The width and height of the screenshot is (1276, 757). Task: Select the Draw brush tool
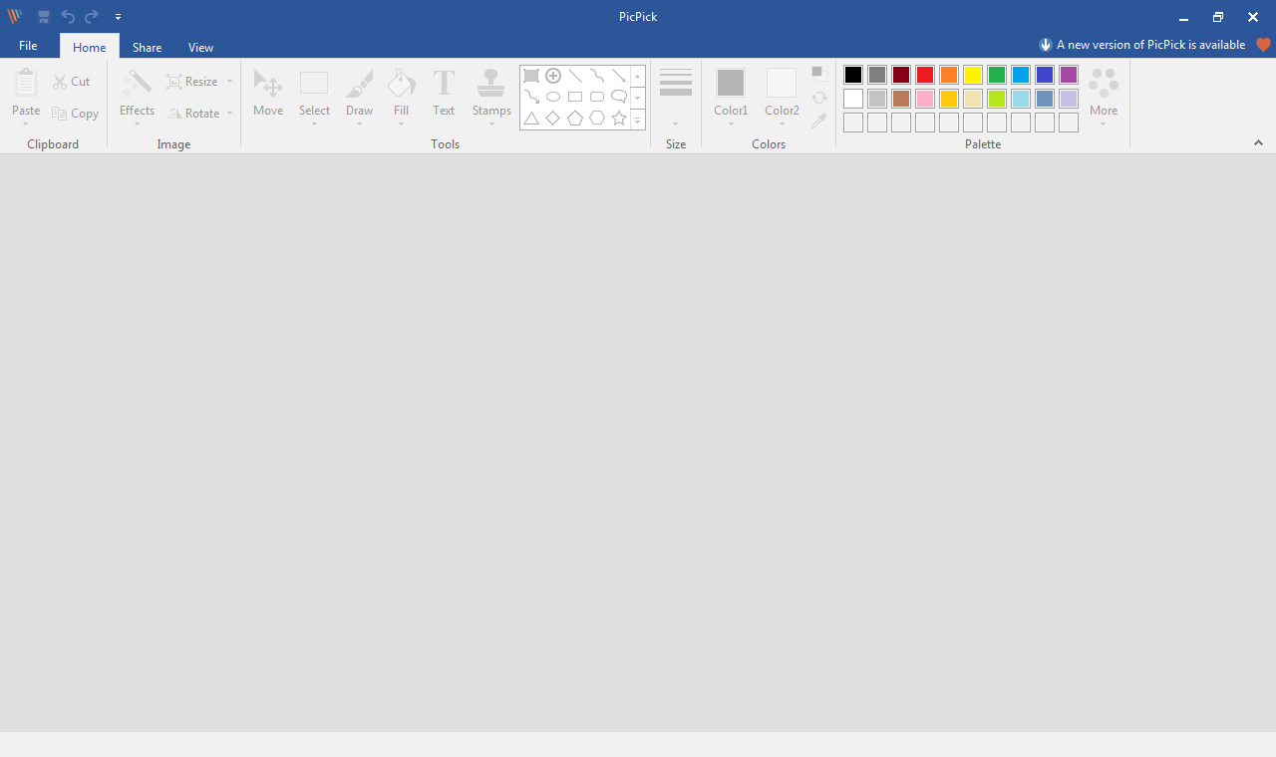coord(359,96)
